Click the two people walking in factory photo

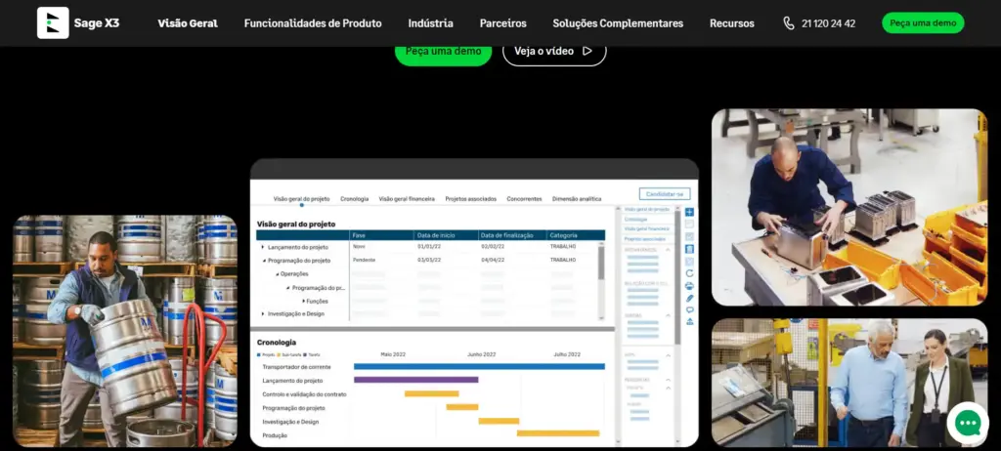(849, 383)
